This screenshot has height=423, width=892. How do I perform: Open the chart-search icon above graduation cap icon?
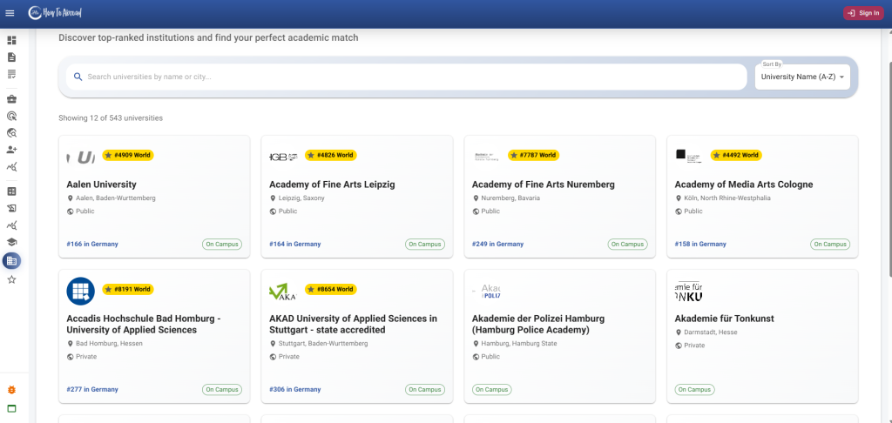pyautogui.click(x=11, y=225)
